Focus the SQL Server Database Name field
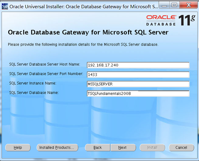The height and width of the screenshot is (161, 199). point(138,94)
